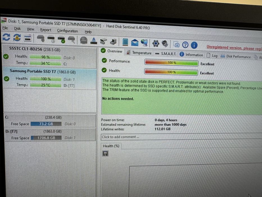Screen dimensions: 262x197
Task: Switch to the Overview tab
Action: tap(111, 51)
